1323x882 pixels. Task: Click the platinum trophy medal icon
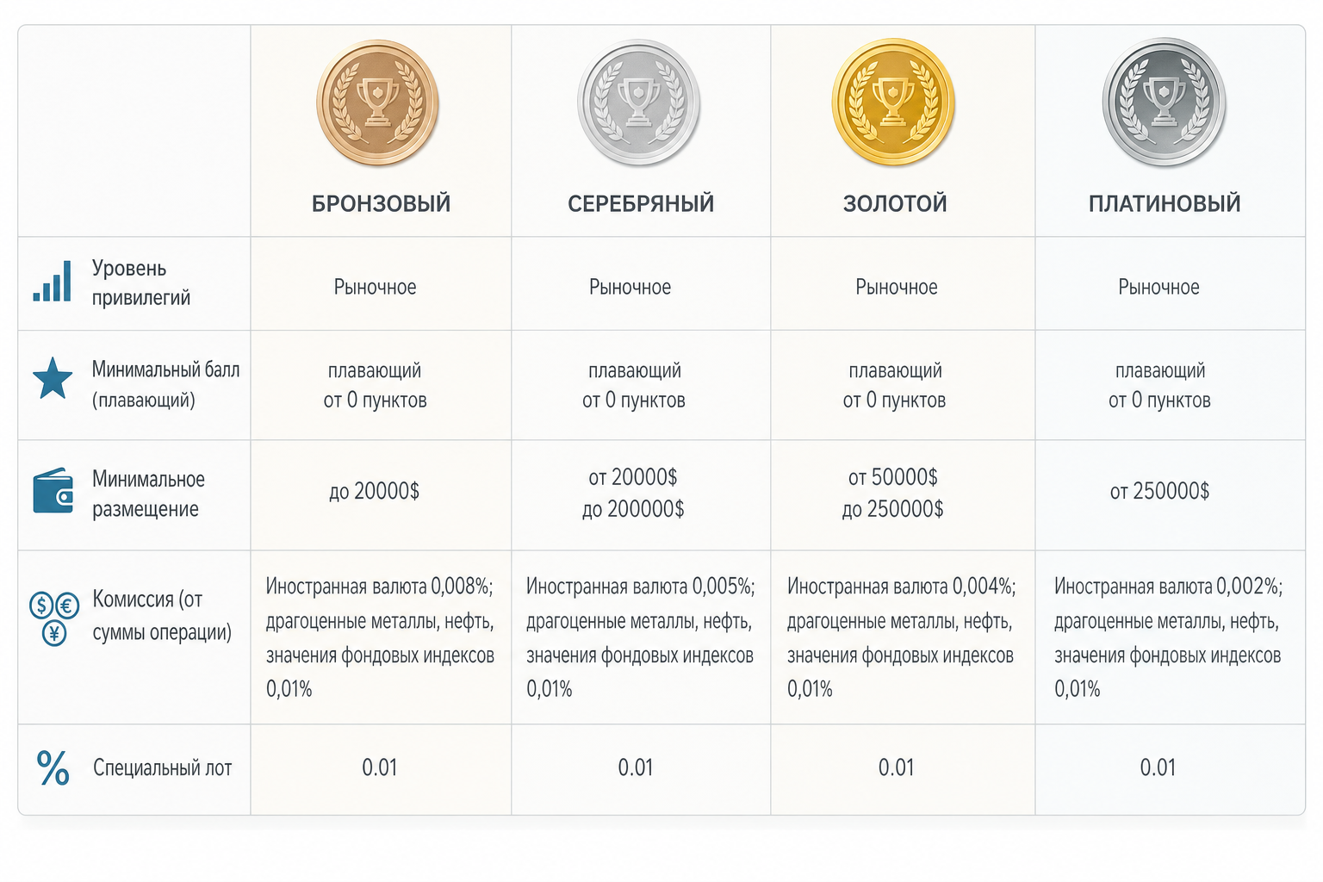(x=1164, y=102)
